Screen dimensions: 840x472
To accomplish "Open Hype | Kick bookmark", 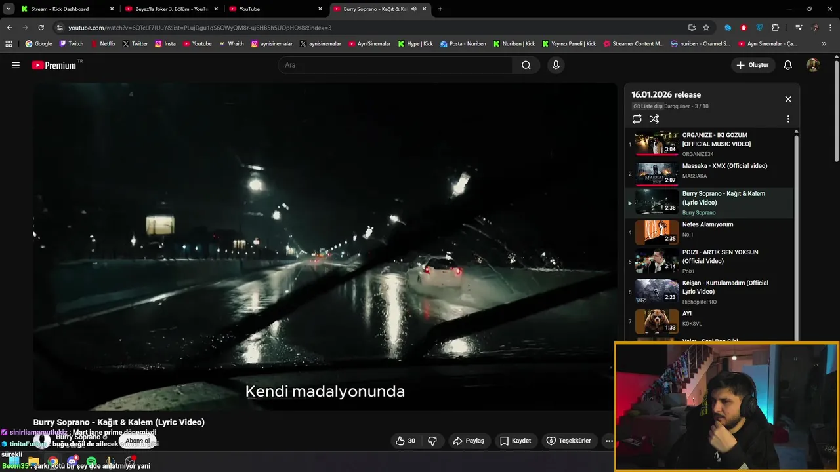I will point(415,44).
